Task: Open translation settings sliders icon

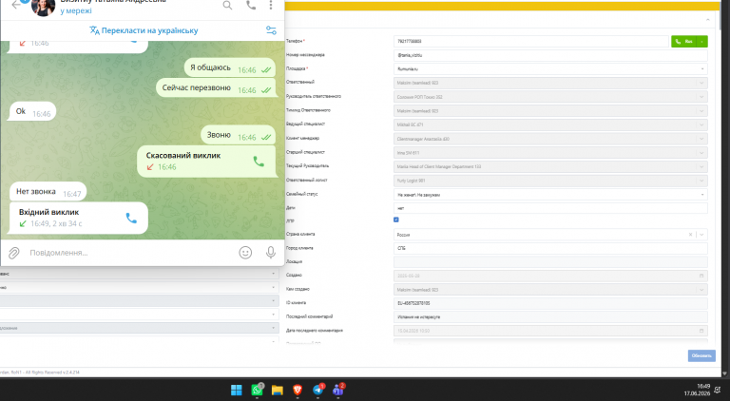Action: point(271,30)
